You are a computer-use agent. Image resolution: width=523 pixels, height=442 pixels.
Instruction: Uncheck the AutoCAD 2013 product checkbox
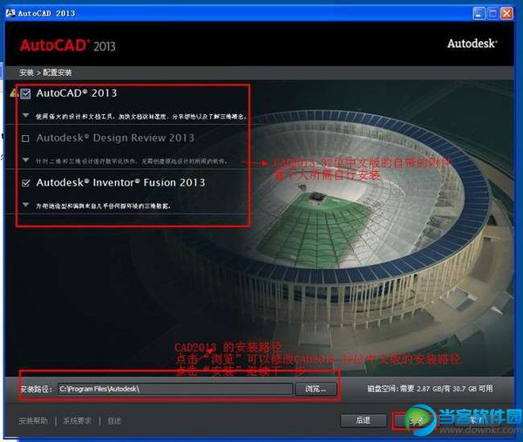click(25, 94)
